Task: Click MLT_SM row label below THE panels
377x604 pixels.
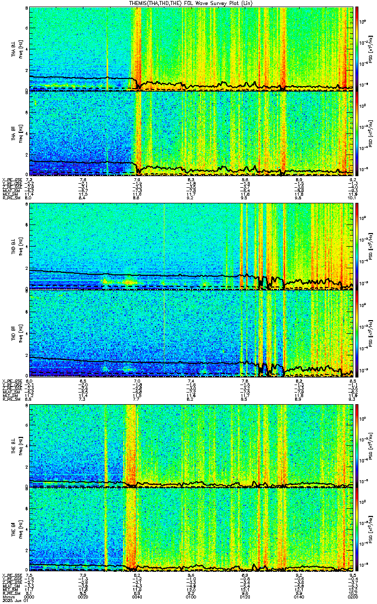Action: click(x=10, y=589)
